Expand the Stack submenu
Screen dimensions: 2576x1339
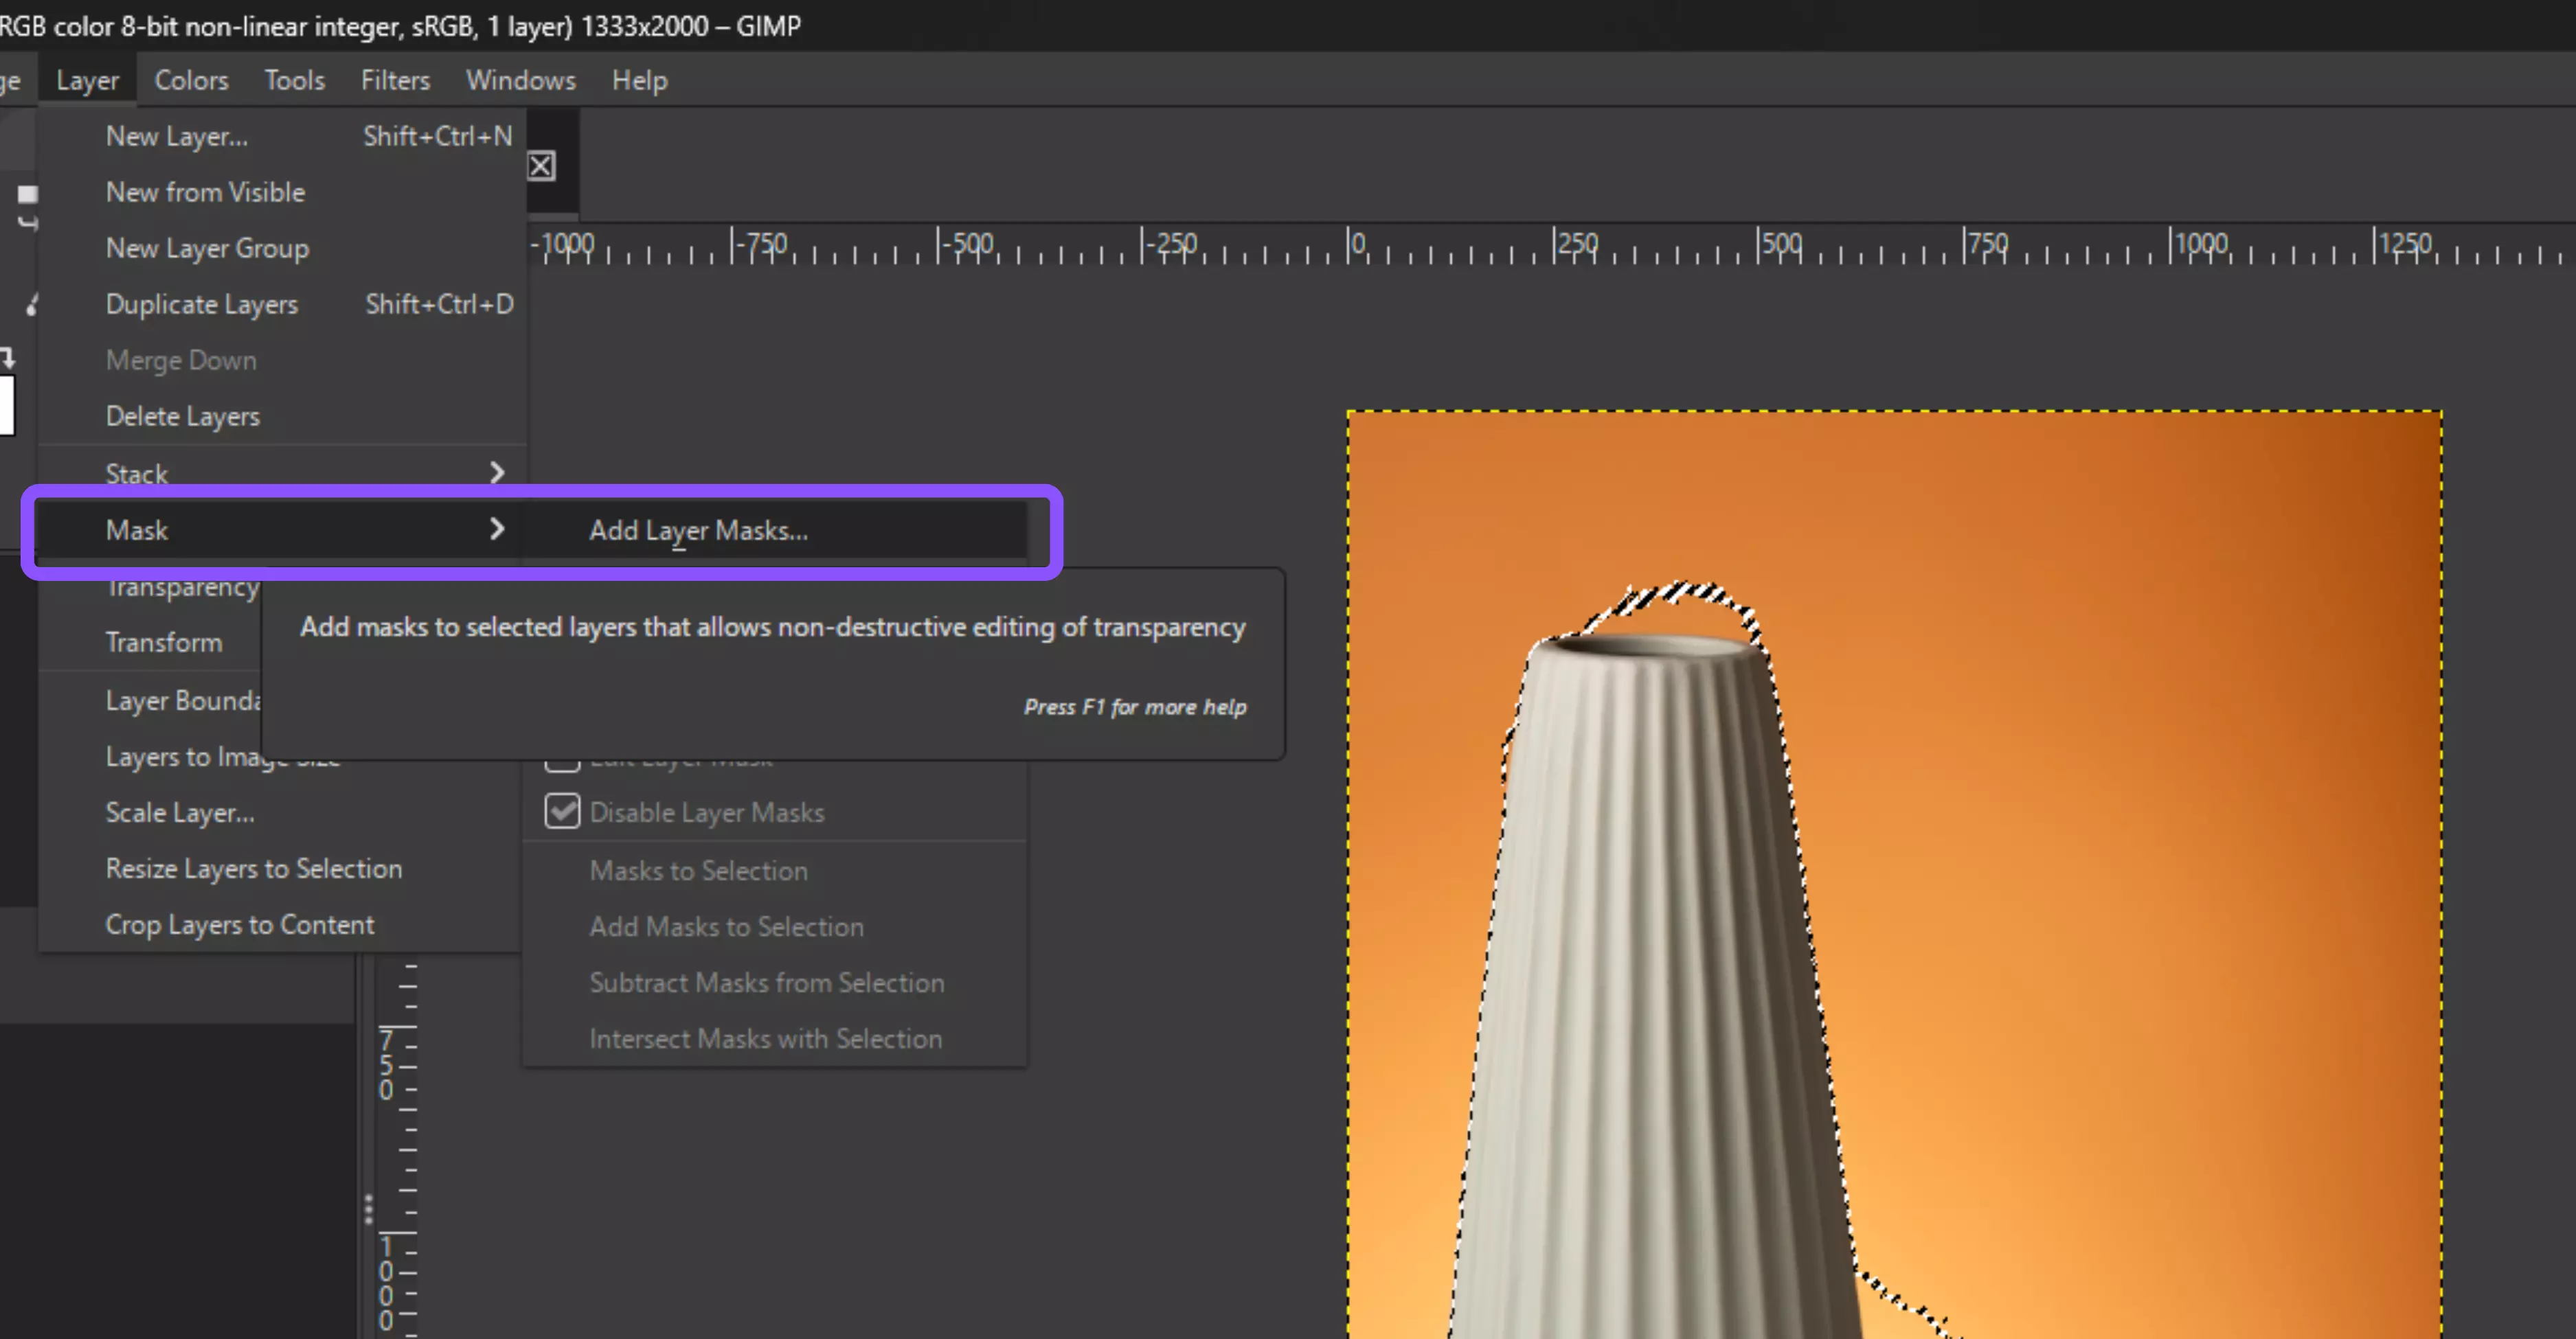137,472
